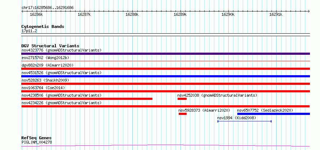The width and height of the screenshot is (320, 150).
Task: Click the blue nsv6507752 variant bar
Action: [x=274, y=114]
